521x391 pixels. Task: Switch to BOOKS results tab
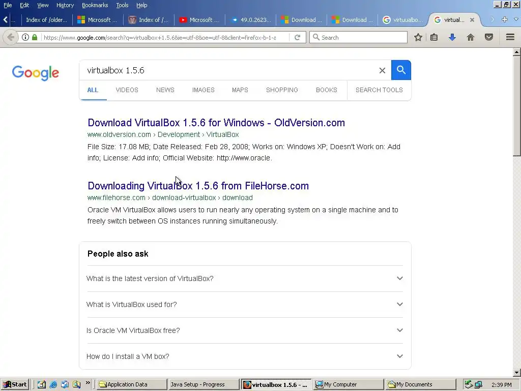point(326,90)
